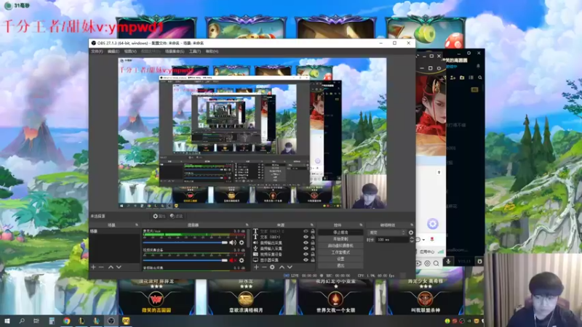Screen dimensions: 582x327
Task: Lock the video capture device source
Action: pos(313,254)
